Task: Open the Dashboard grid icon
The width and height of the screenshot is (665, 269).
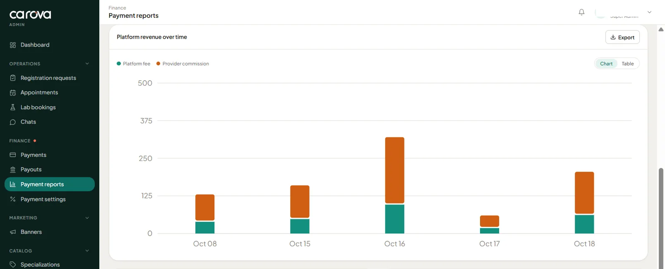Action: point(13,45)
